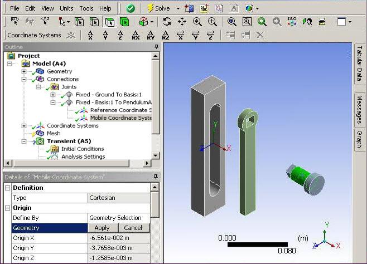Click the comment 'A' toolbar icon
367x264 pixels.
(x=234, y=8)
